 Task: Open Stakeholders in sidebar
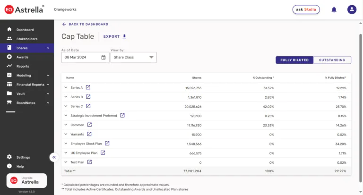pyautogui.click(x=27, y=39)
